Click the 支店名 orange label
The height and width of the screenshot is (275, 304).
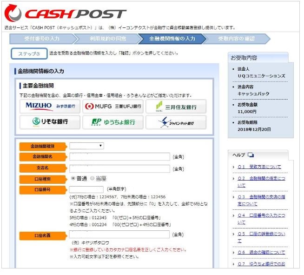pos(43,168)
